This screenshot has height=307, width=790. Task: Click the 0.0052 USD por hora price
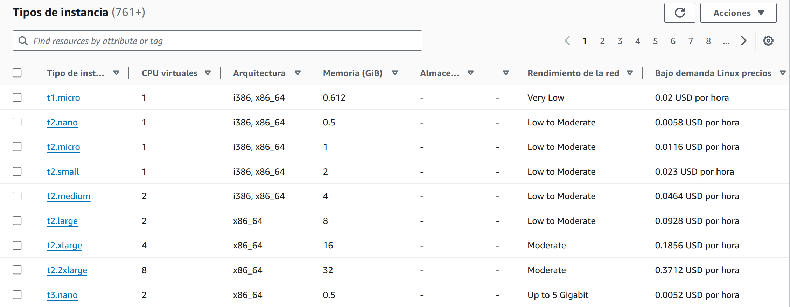(697, 295)
